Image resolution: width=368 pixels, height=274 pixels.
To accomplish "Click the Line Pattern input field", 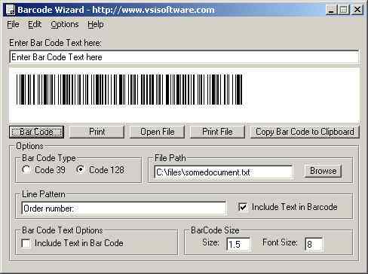I will pyautogui.click(x=124, y=209).
